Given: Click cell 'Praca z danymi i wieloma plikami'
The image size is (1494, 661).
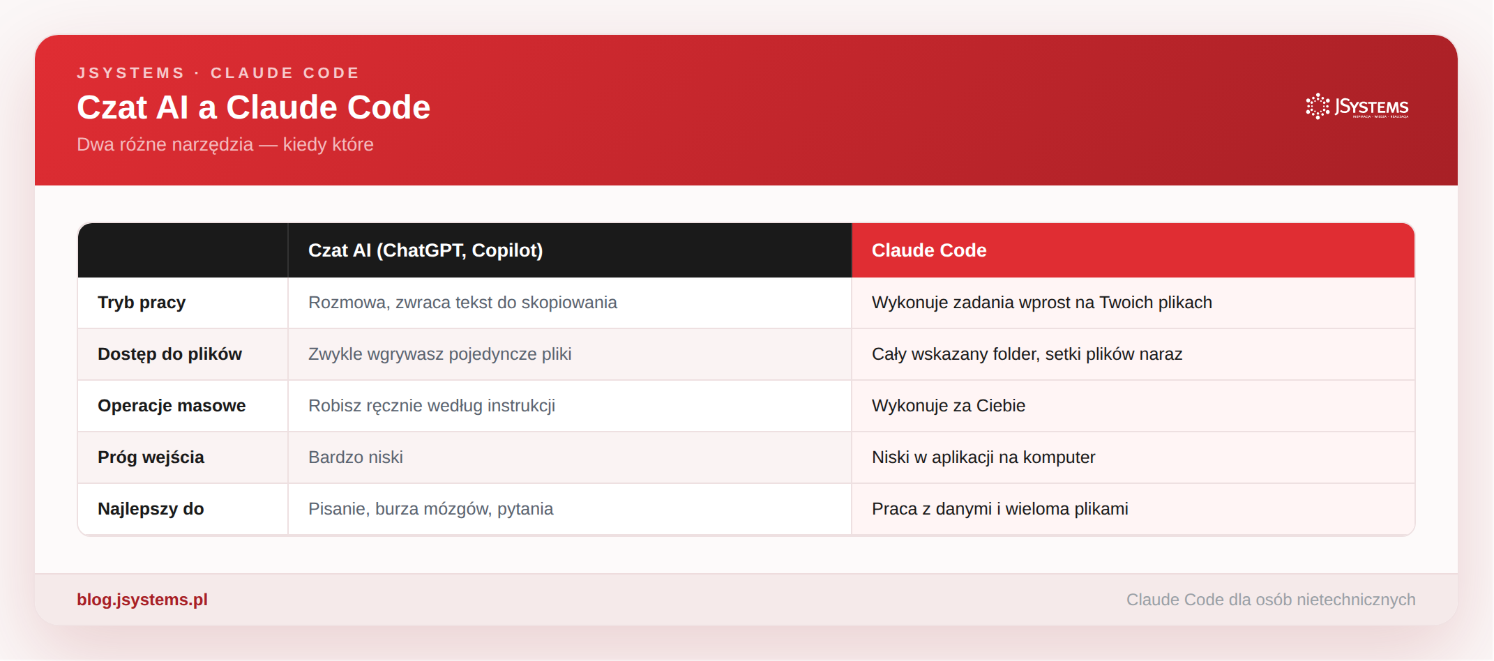Looking at the screenshot, I should [1133, 509].
